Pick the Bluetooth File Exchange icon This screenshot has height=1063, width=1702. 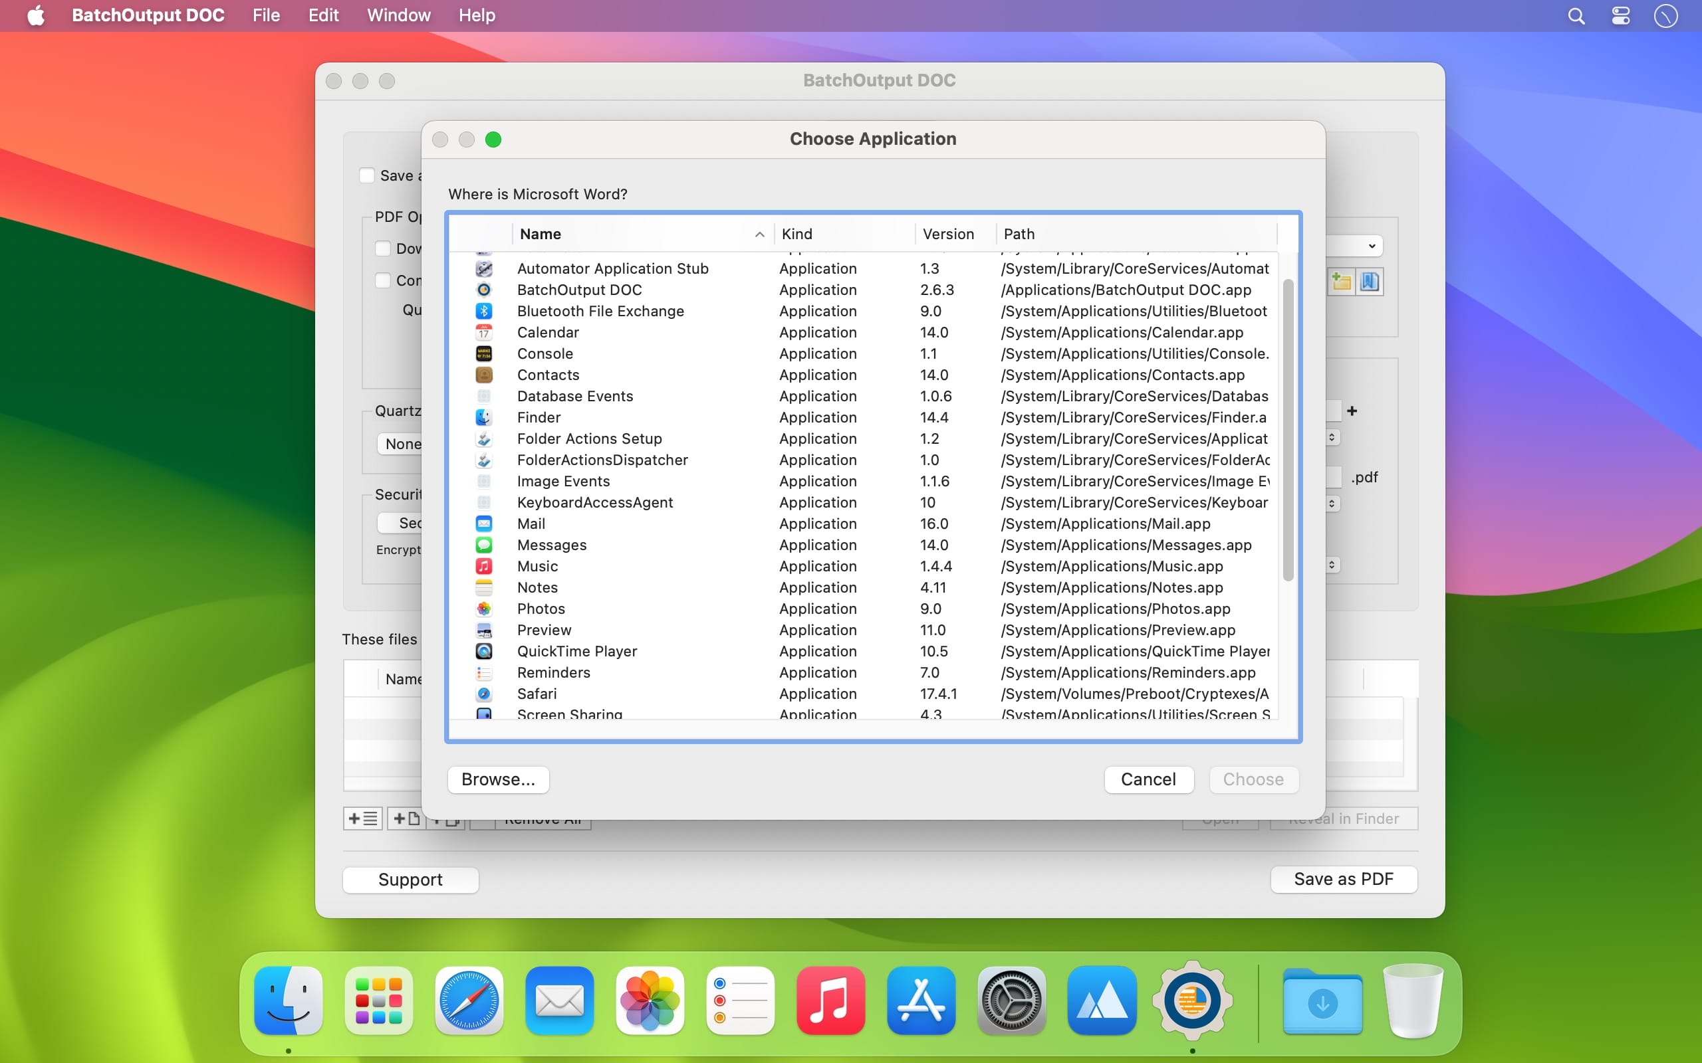click(x=484, y=311)
